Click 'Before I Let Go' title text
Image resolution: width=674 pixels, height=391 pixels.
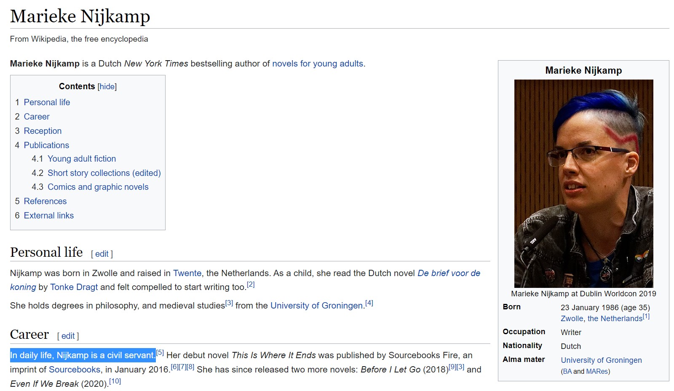[x=390, y=370]
